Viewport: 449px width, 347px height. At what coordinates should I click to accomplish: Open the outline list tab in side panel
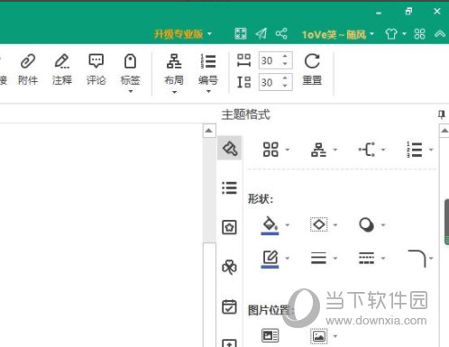tap(230, 187)
